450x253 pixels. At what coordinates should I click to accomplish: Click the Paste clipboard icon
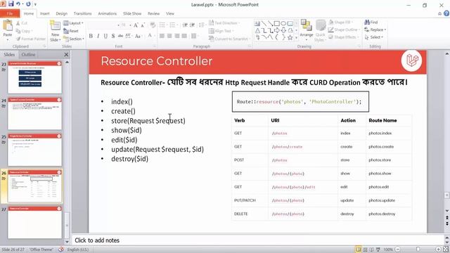(8, 25)
